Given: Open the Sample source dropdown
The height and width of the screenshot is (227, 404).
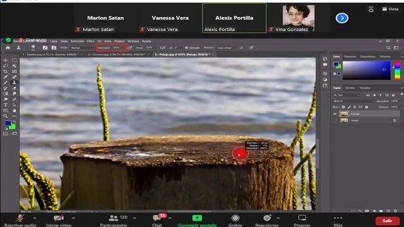Looking at the screenshot, I should [226, 48].
